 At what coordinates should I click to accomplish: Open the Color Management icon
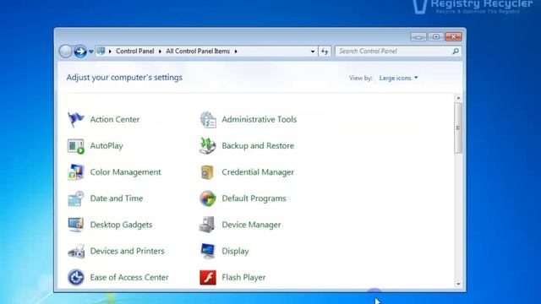coord(76,172)
